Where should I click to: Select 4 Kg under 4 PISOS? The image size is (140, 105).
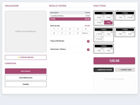(130, 34)
